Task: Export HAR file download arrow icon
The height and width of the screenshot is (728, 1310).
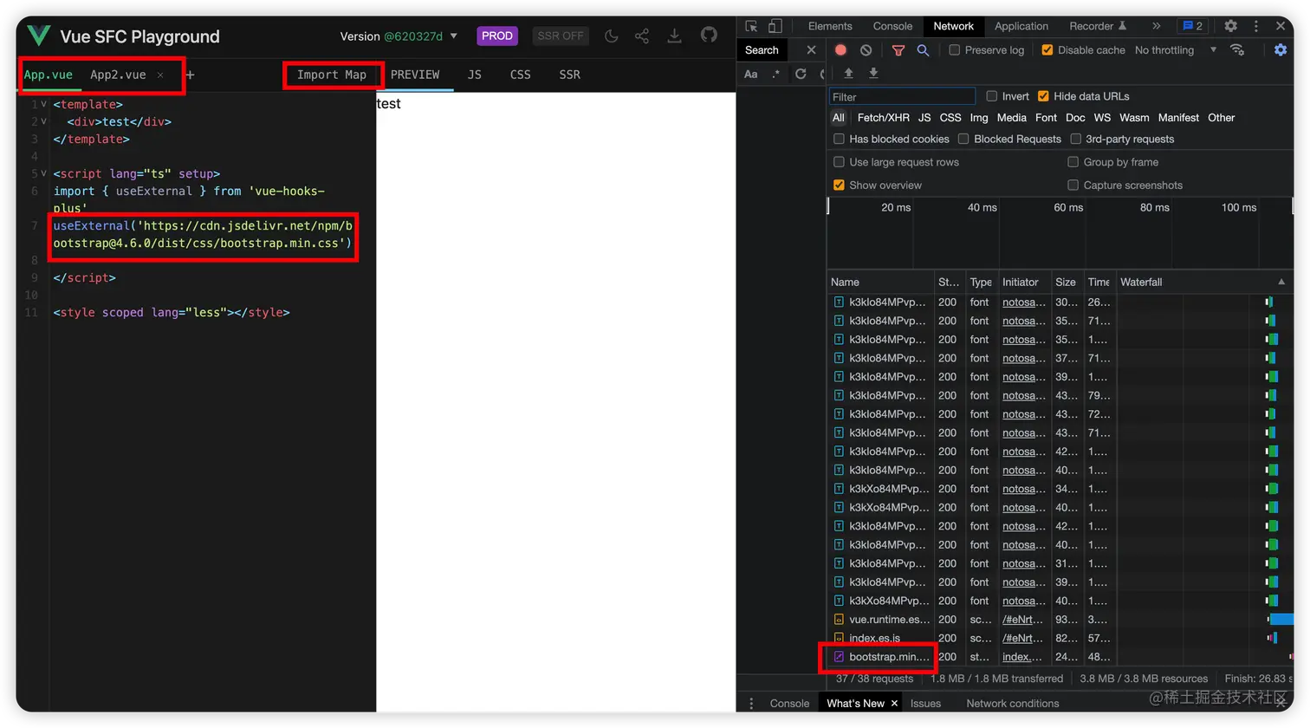Action: pyautogui.click(x=873, y=74)
